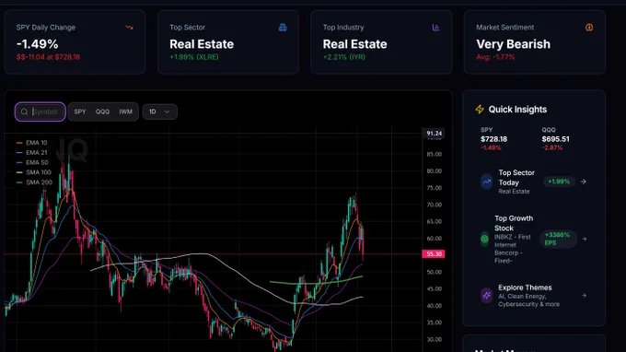626x352 pixels.
Task: Click the INBKZ First Internet Bancorp text
Action: (x=513, y=249)
